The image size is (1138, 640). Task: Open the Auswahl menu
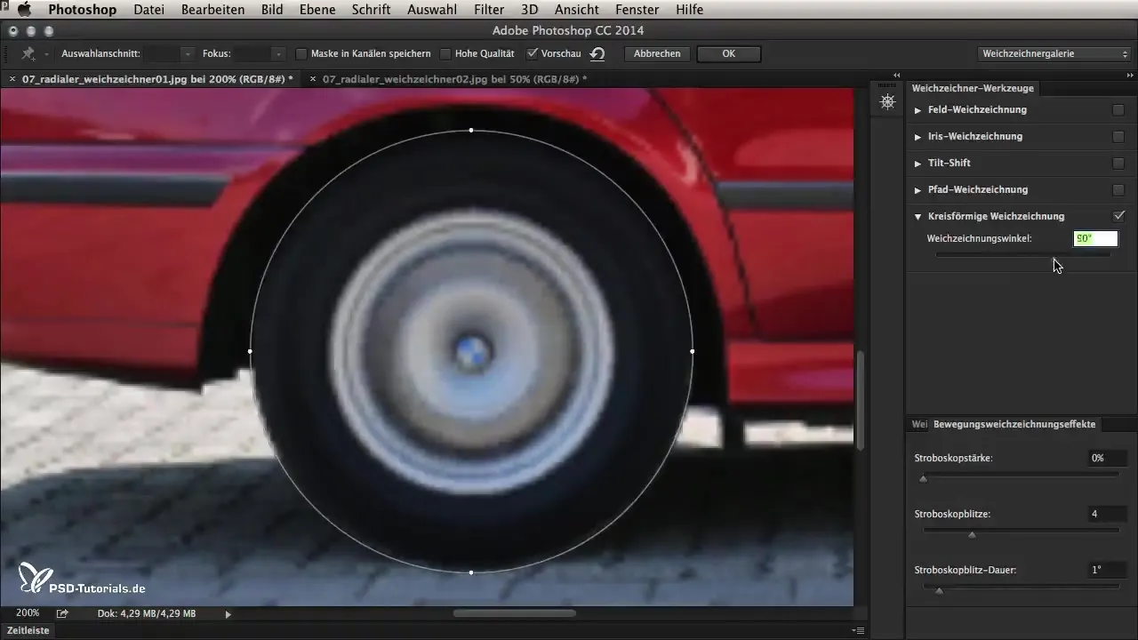click(x=432, y=10)
